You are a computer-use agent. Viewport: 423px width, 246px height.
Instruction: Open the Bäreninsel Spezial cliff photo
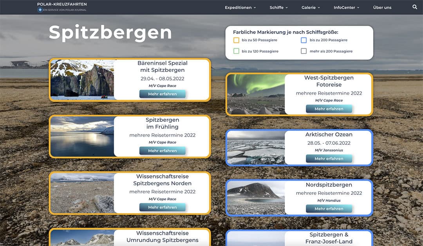(x=82, y=80)
